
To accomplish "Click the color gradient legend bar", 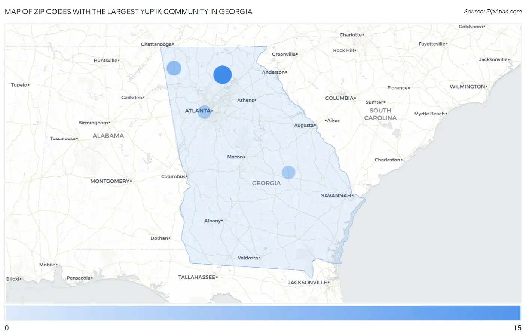I will click(263, 313).
